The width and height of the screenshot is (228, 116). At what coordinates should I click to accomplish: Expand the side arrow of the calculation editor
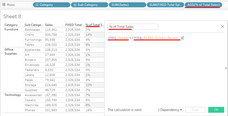coord(226,68)
